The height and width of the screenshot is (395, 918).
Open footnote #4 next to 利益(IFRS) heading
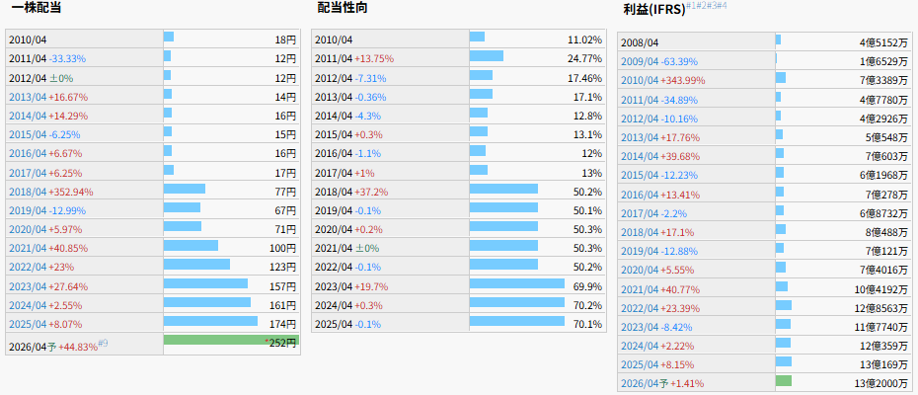click(722, 6)
